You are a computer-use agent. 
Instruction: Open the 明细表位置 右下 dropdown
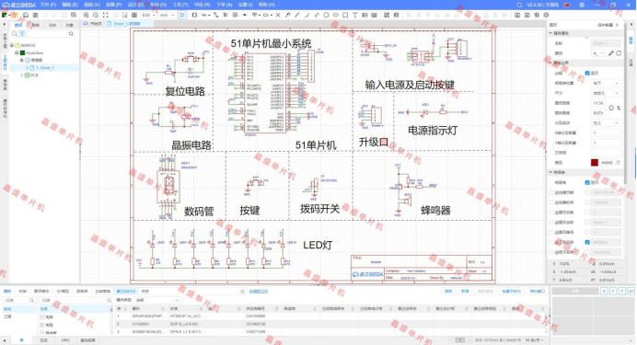[x=606, y=83]
